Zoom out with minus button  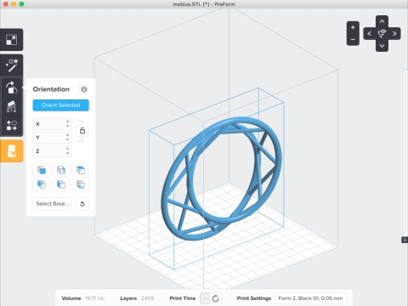click(353, 39)
